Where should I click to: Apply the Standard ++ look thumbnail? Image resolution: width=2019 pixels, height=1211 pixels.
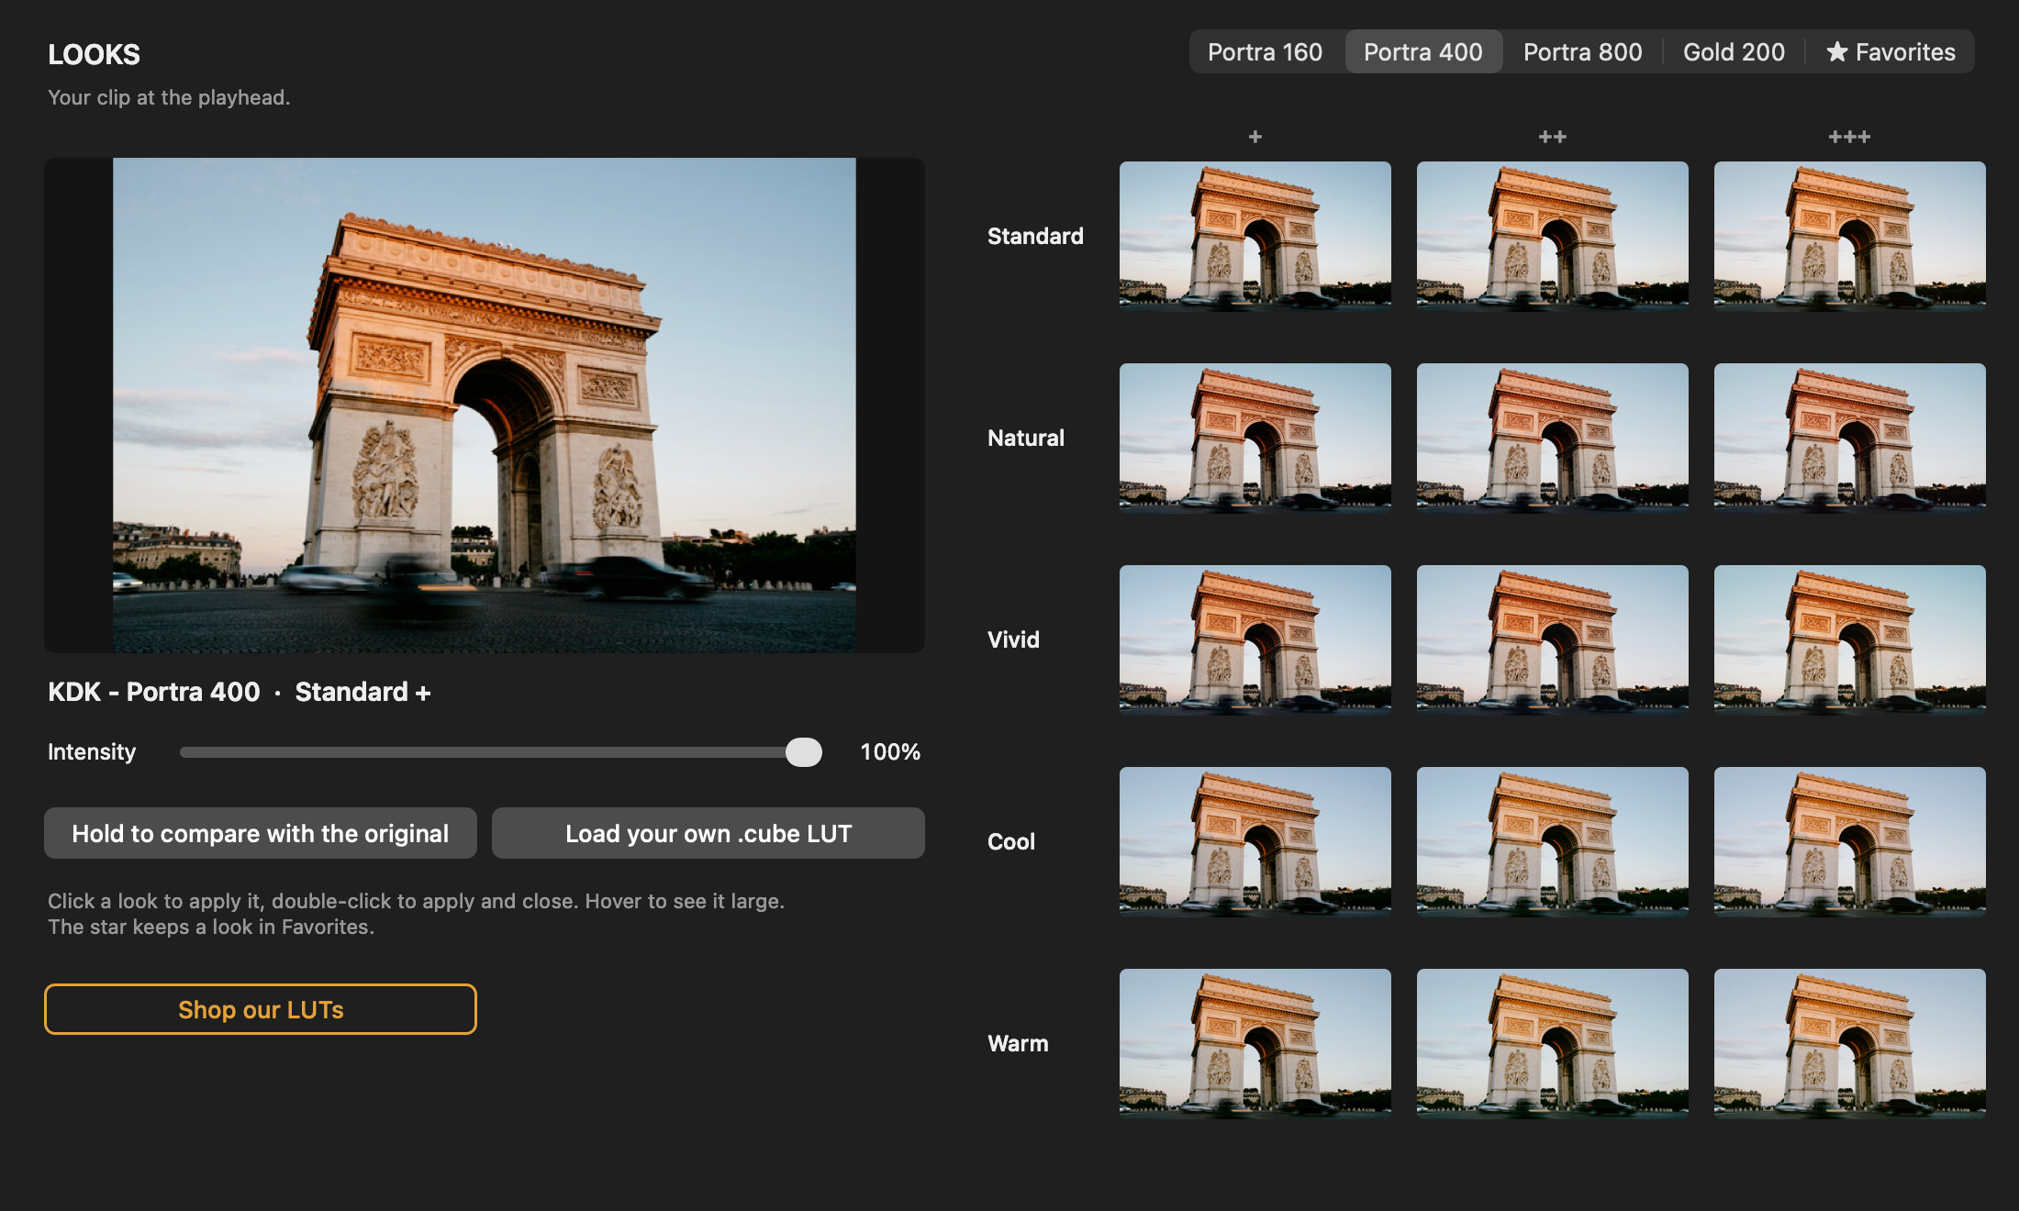tap(1553, 236)
